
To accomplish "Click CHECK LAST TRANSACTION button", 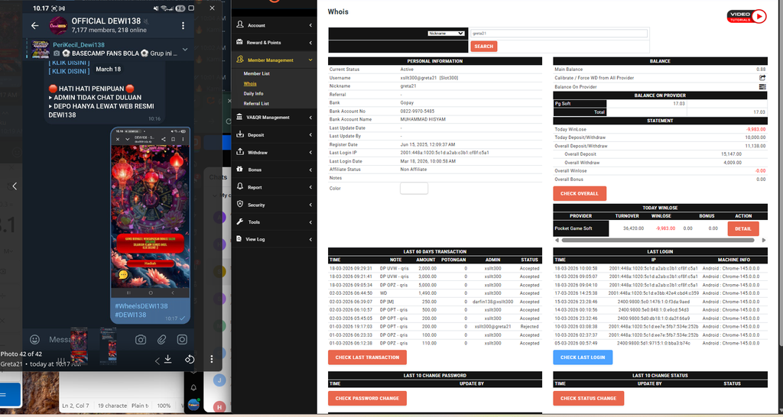I will point(367,357).
